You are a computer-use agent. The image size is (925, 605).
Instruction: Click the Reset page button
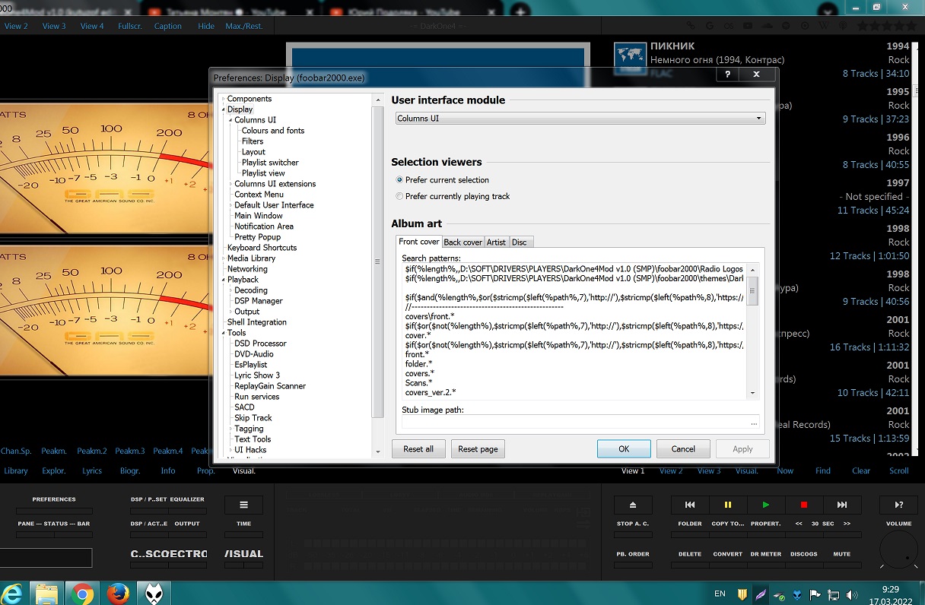coord(478,449)
